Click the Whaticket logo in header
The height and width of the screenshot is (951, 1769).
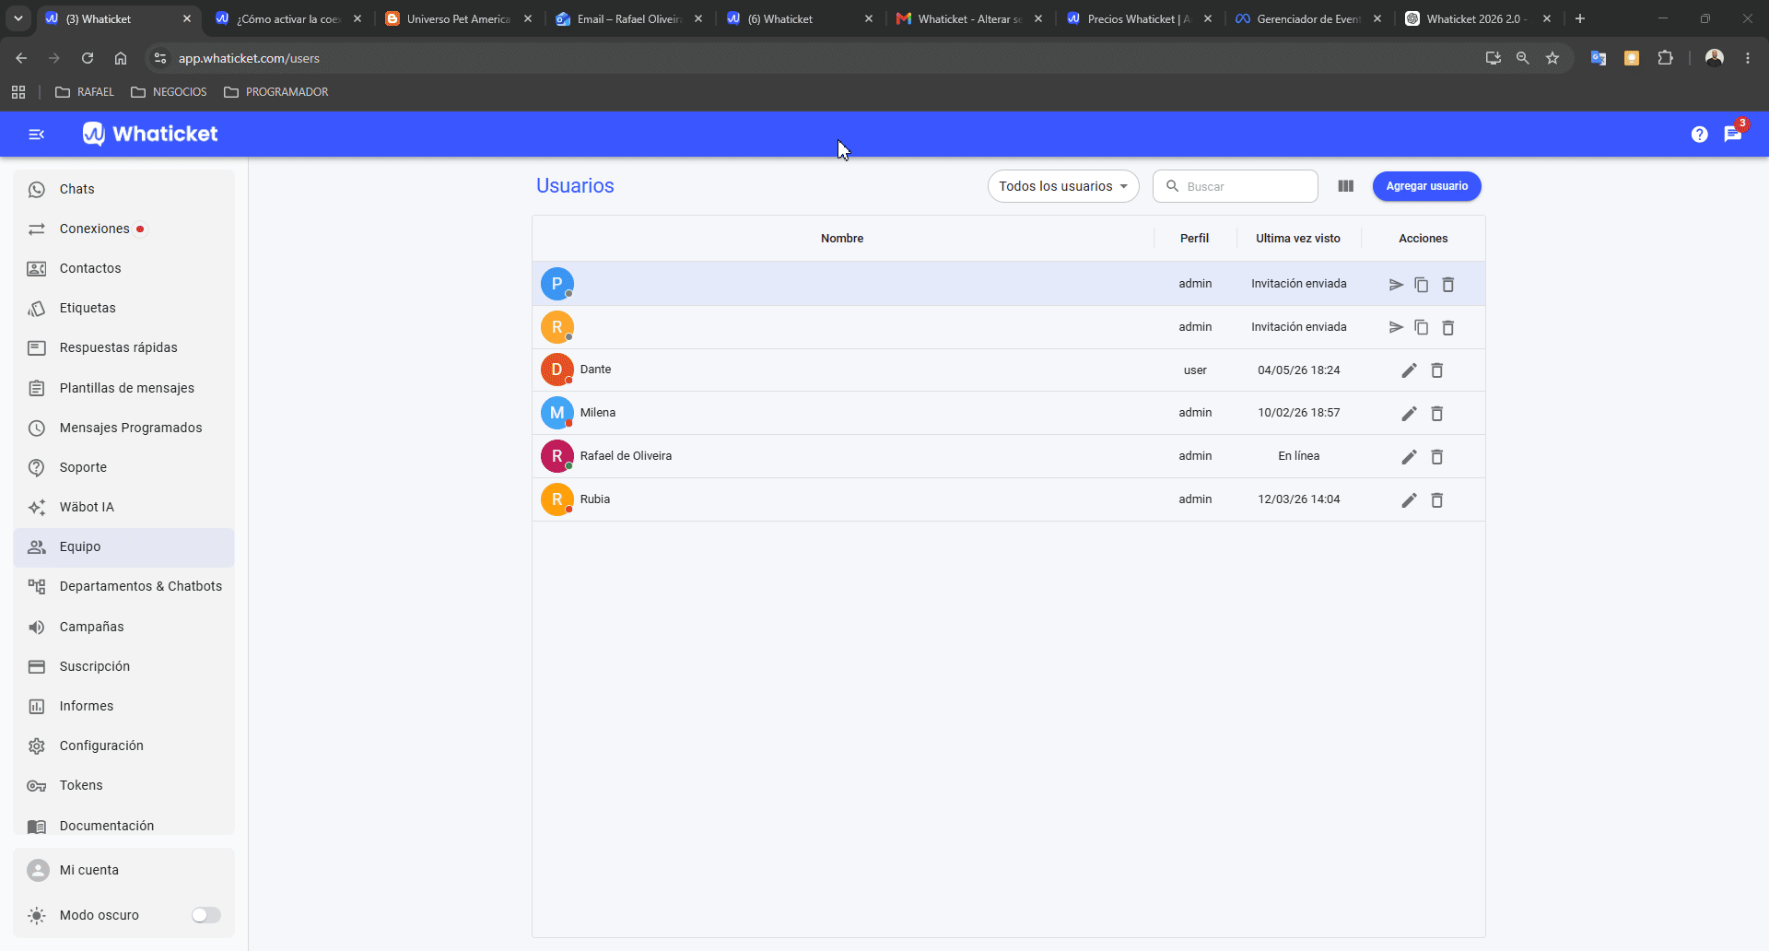point(150,135)
